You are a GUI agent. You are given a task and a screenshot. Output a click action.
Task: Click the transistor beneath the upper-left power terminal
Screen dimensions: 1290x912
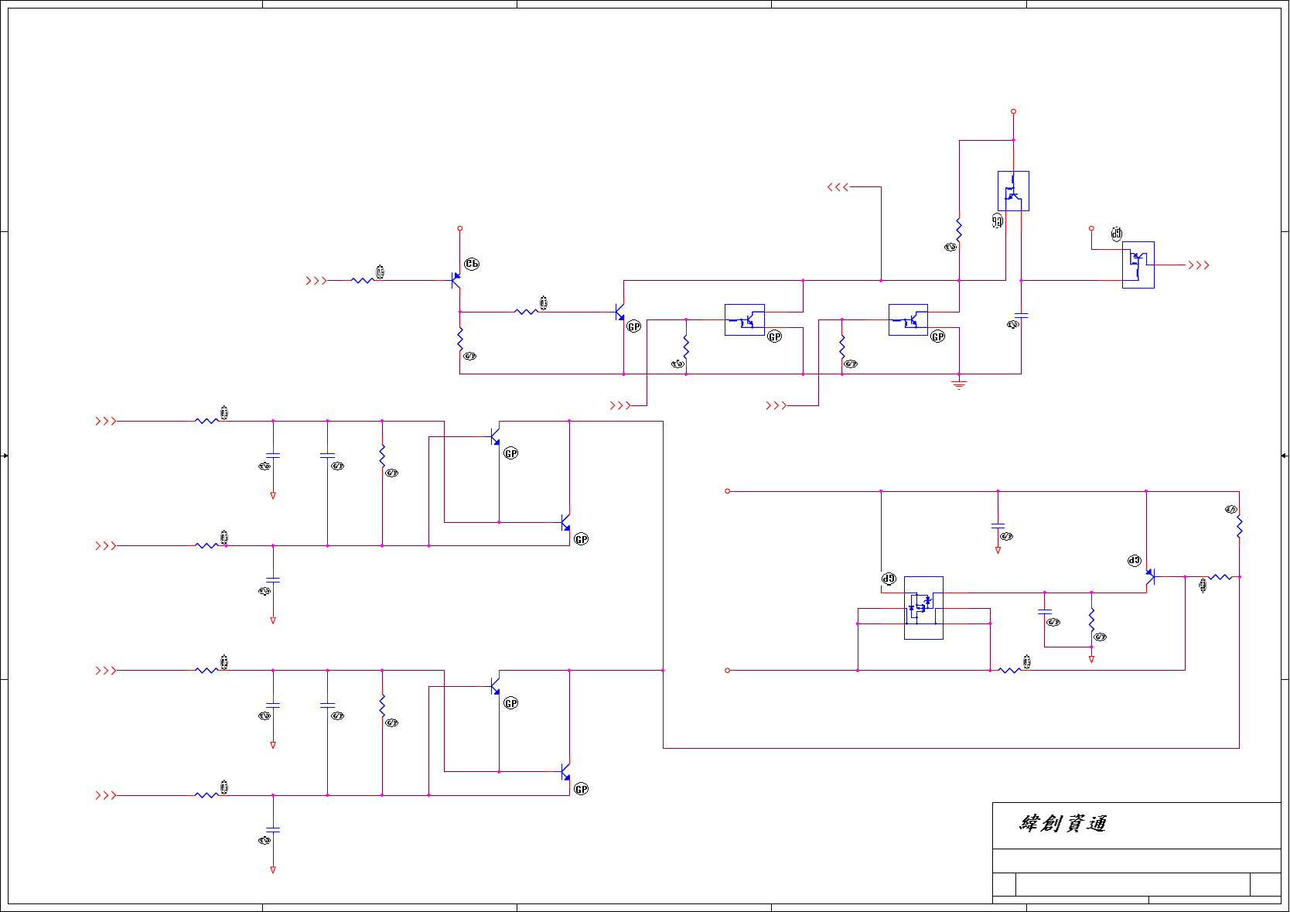[456, 281]
